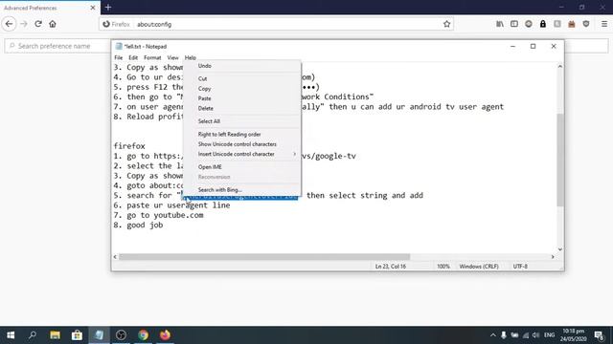Click Notepad horizontal scrollbar thumb
Viewport: 613px width, 344px height.
point(264,257)
